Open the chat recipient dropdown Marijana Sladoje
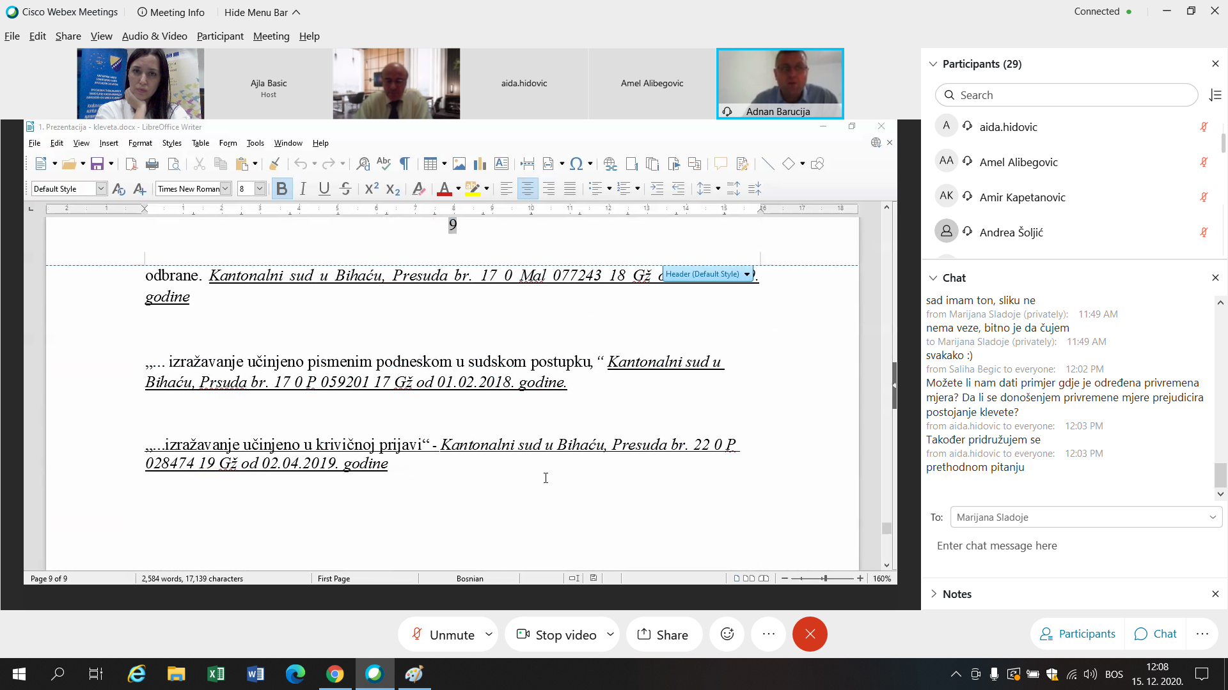 pyautogui.click(x=1086, y=517)
